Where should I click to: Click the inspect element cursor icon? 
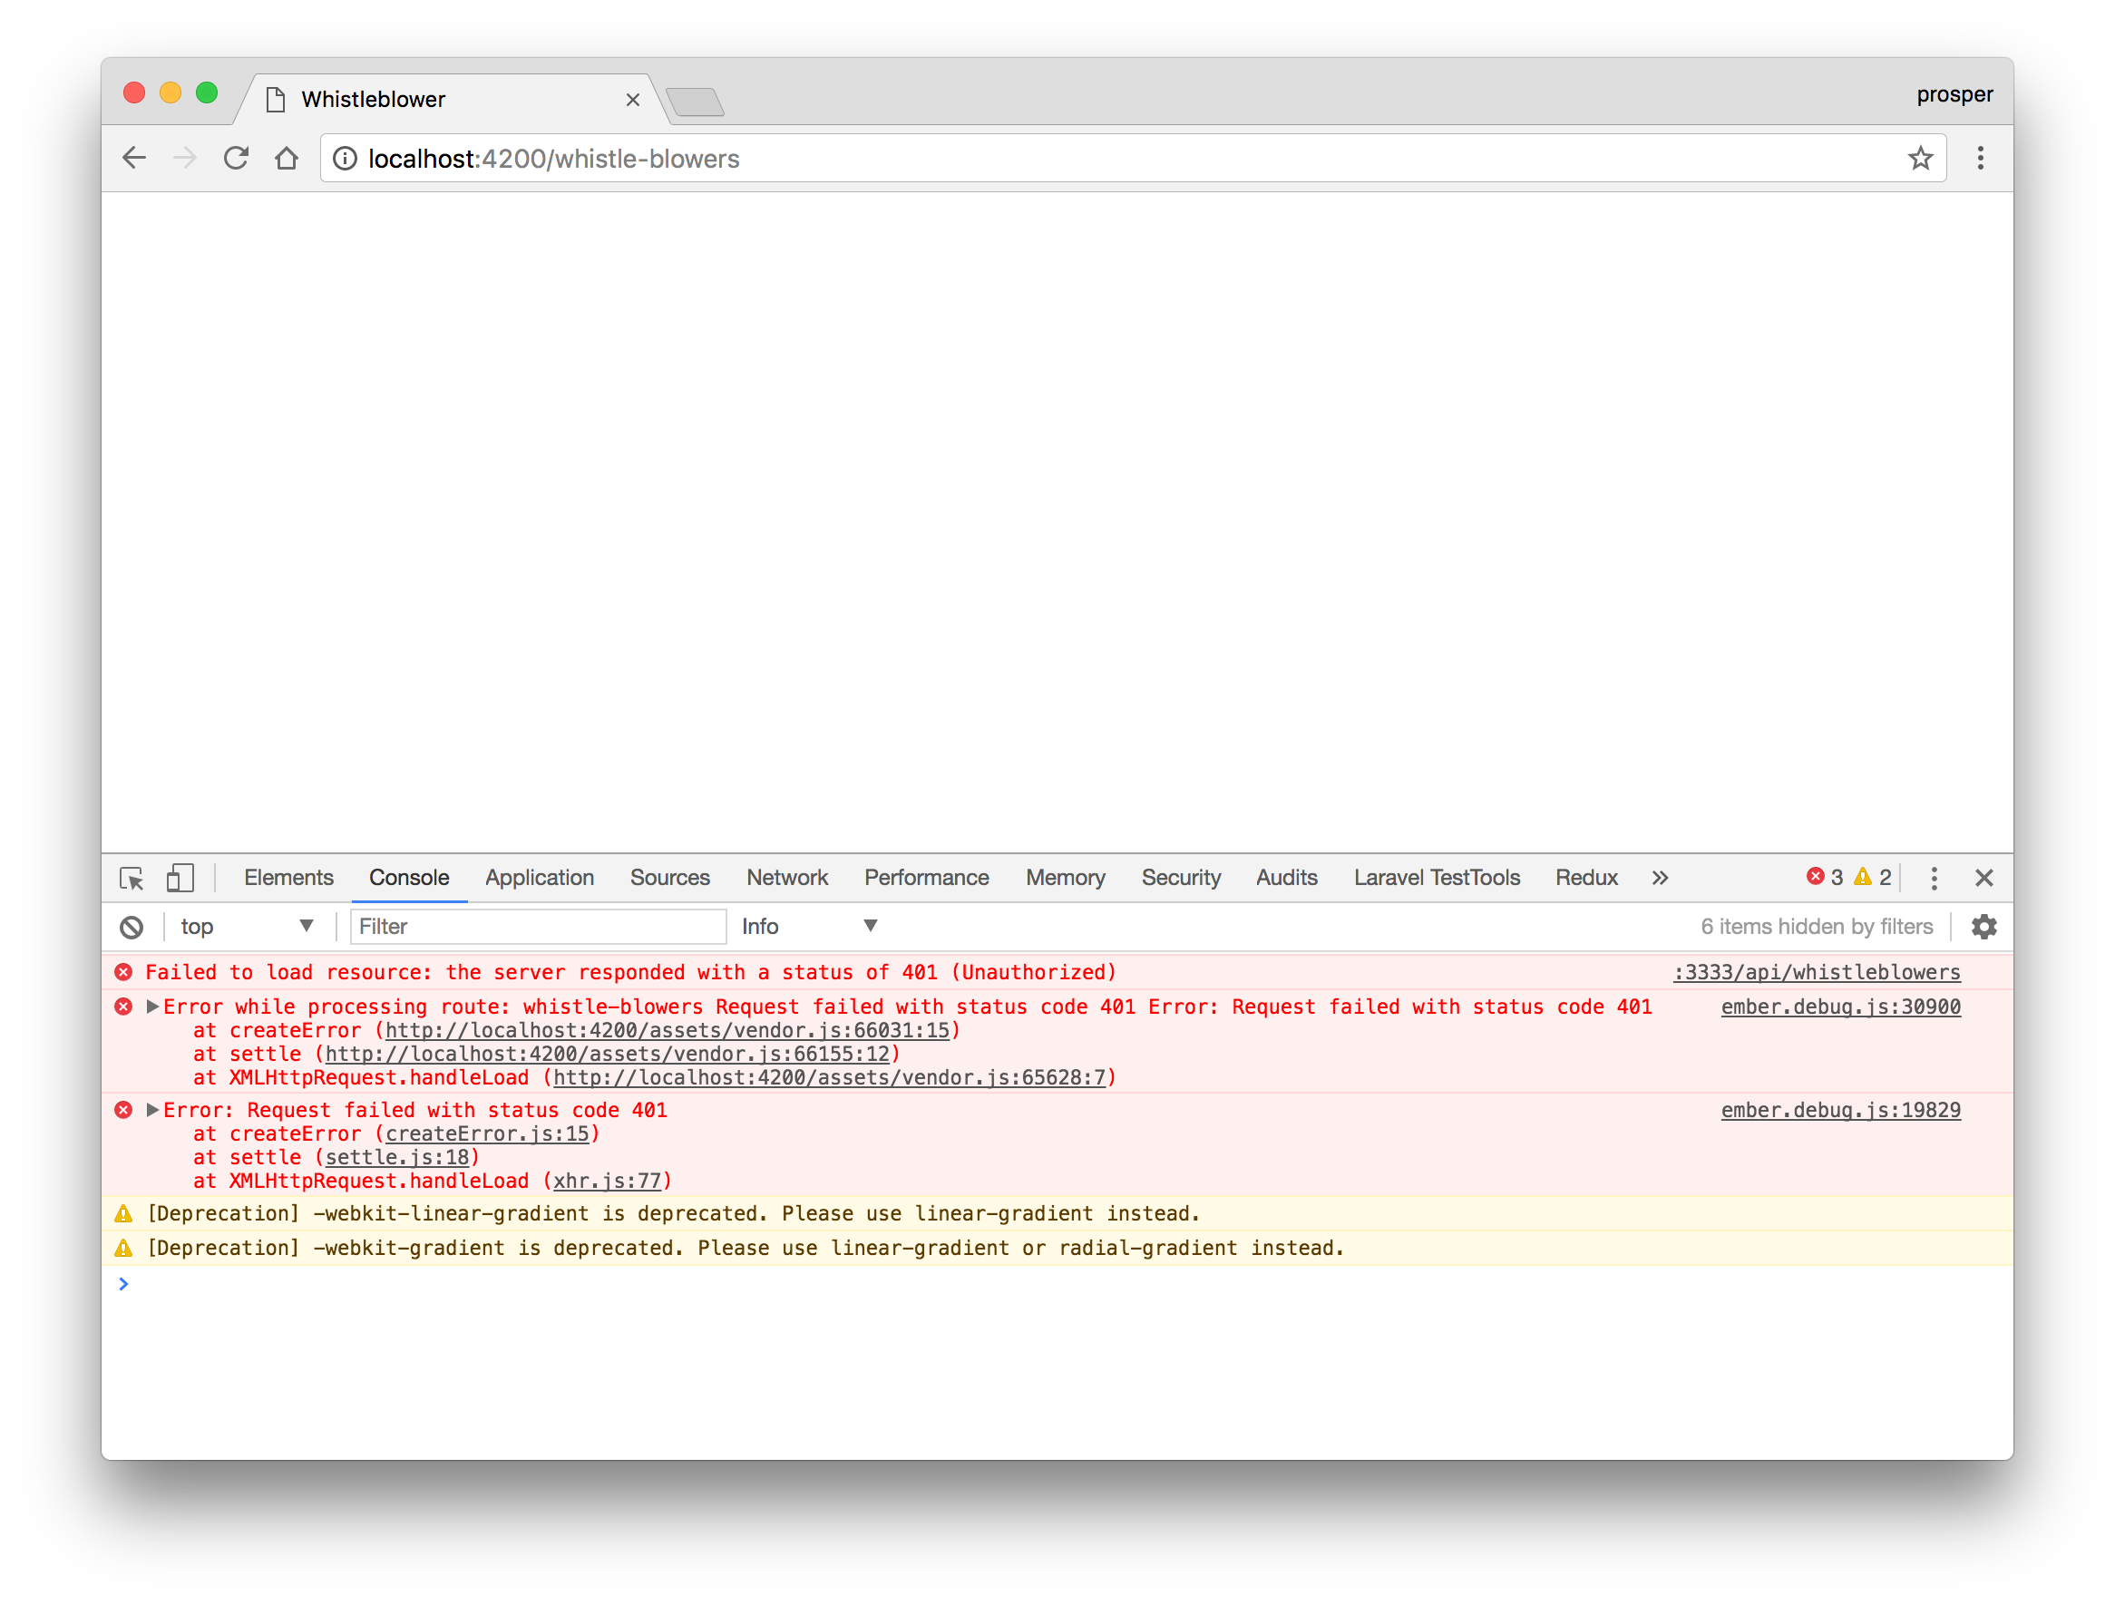(x=132, y=878)
